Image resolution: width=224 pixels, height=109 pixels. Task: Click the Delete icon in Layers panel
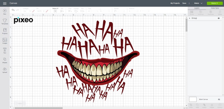click(x=220, y=12)
